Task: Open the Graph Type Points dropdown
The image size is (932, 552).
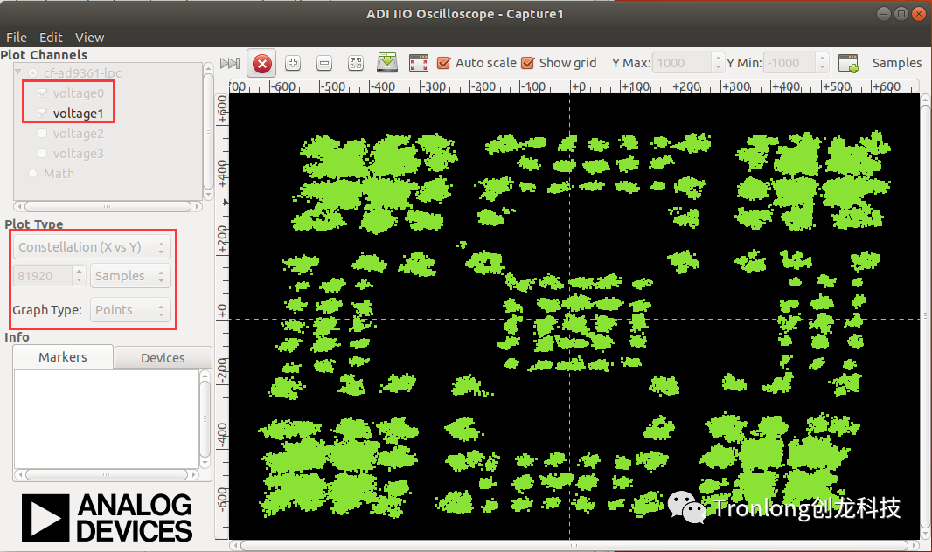Action: (x=130, y=309)
